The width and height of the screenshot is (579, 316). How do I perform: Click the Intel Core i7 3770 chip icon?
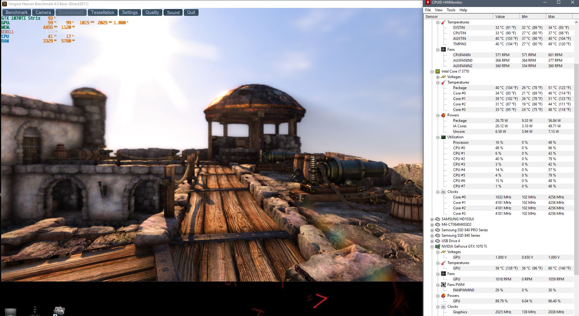click(x=438, y=71)
